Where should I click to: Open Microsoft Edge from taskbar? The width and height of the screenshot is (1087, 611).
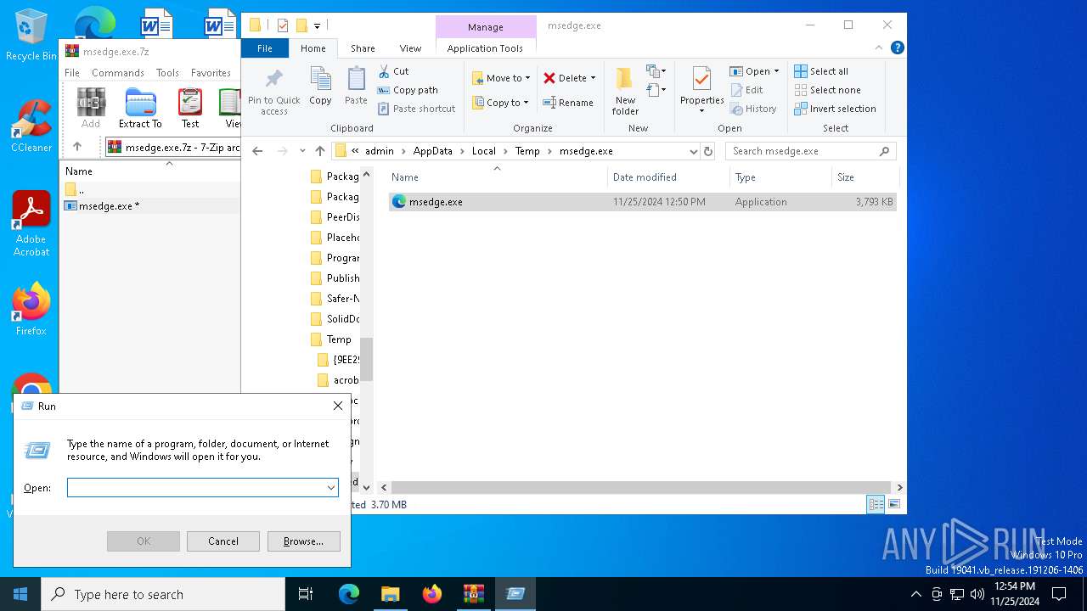point(349,594)
